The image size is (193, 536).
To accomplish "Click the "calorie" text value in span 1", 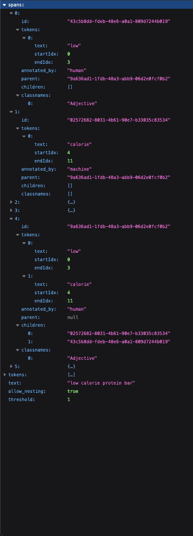I will [x=80, y=145].
